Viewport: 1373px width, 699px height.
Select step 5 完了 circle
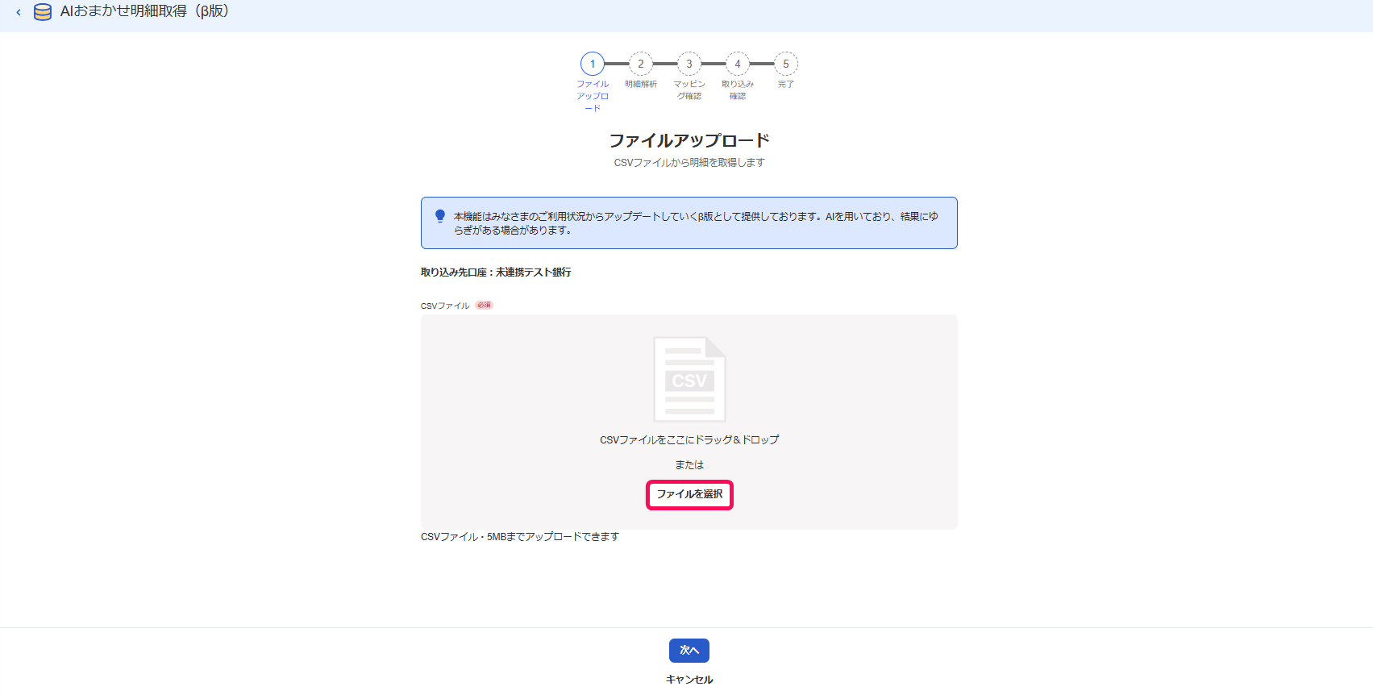point(786,64)
